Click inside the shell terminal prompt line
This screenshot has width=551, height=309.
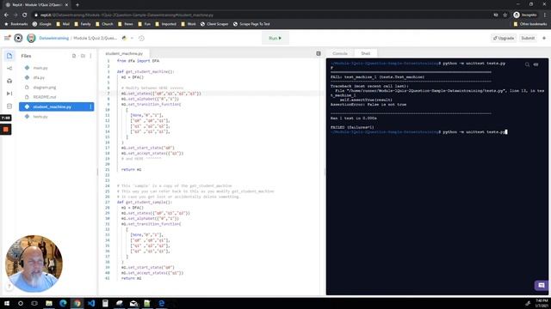coord(419,132)
